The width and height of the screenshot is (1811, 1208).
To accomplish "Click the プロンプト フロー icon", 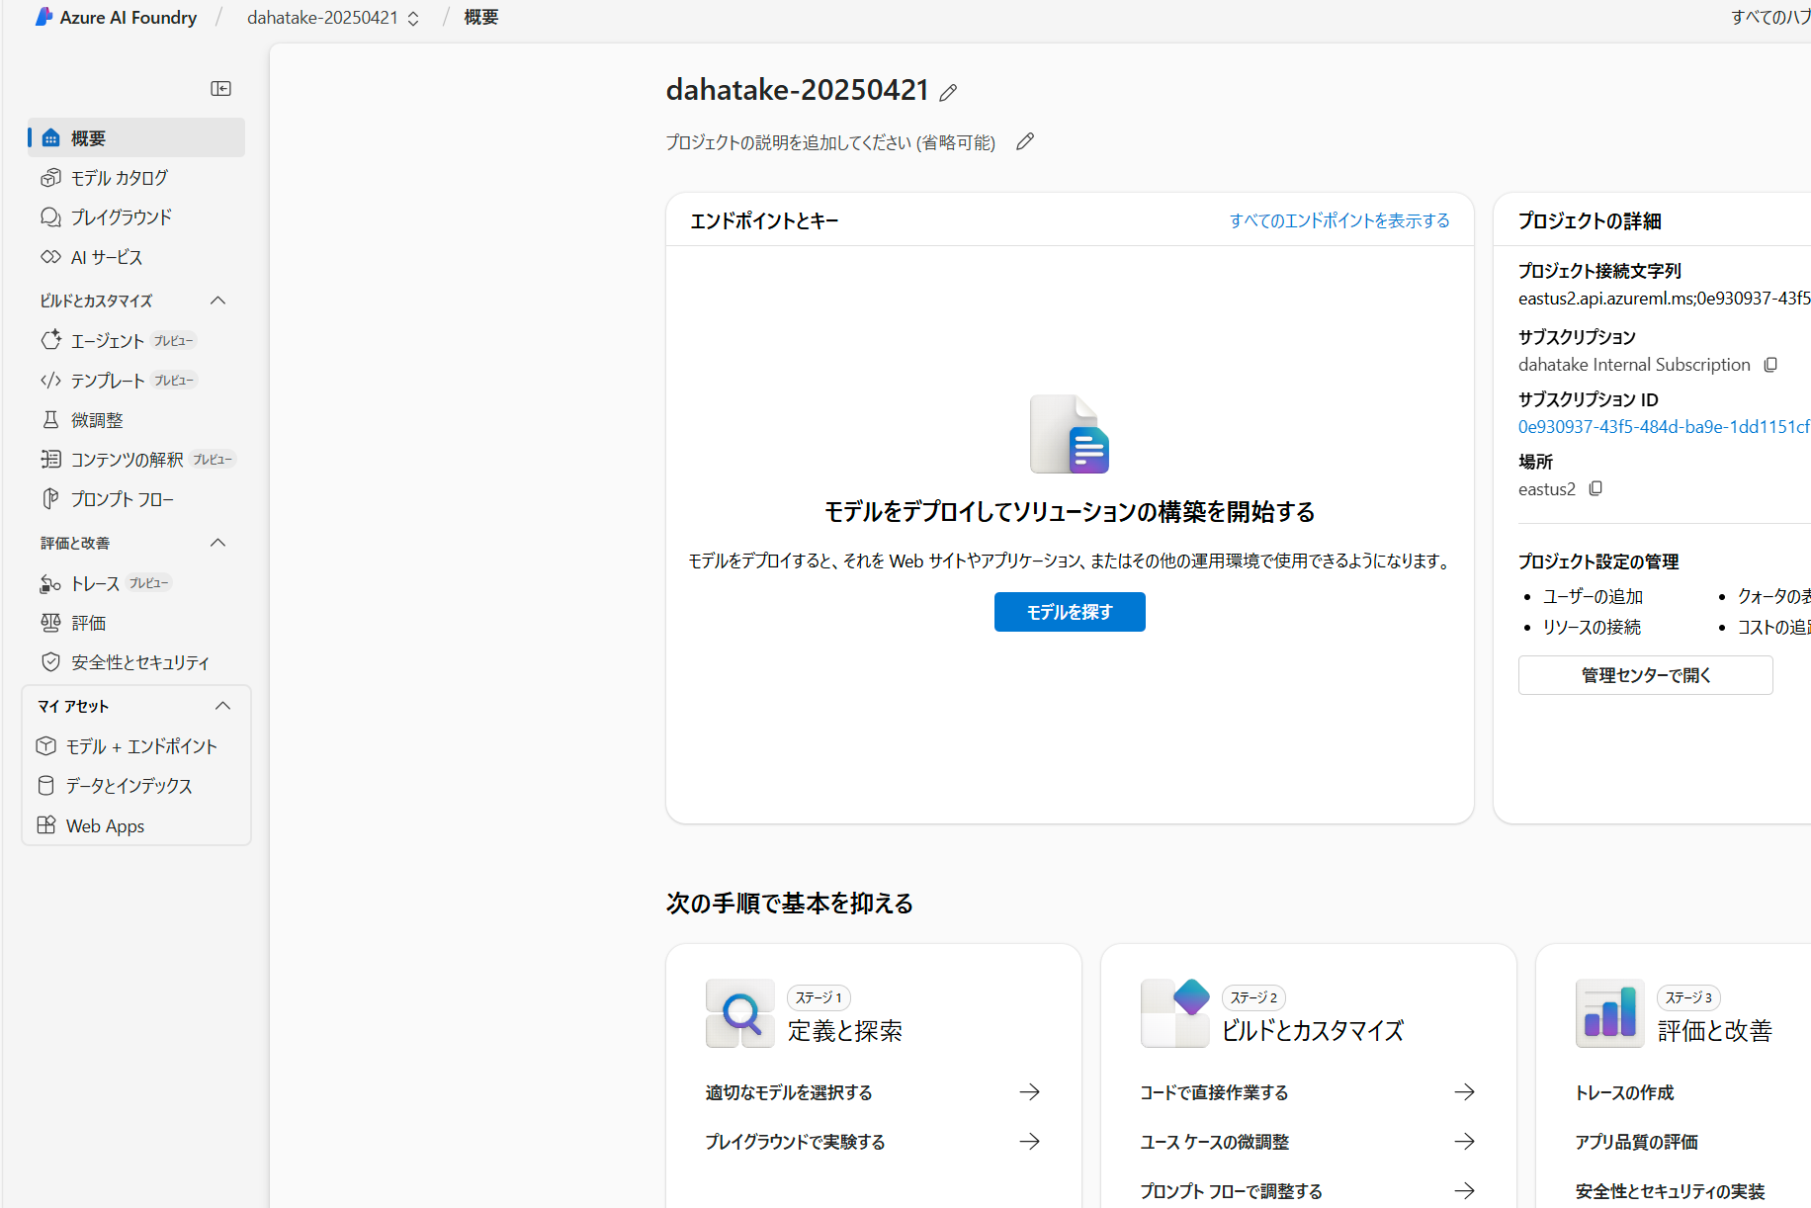I will (51, 499).
